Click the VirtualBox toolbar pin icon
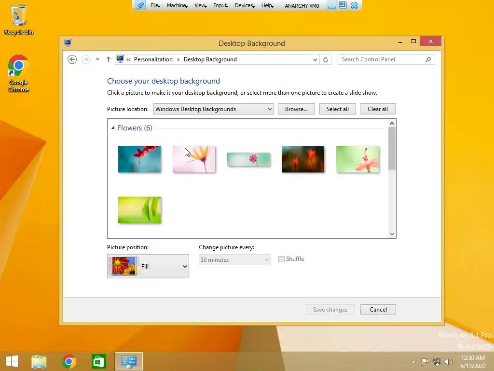 coord(140,5)
